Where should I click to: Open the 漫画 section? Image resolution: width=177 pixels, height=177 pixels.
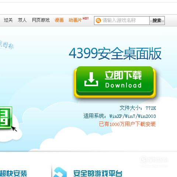(59, 20)
